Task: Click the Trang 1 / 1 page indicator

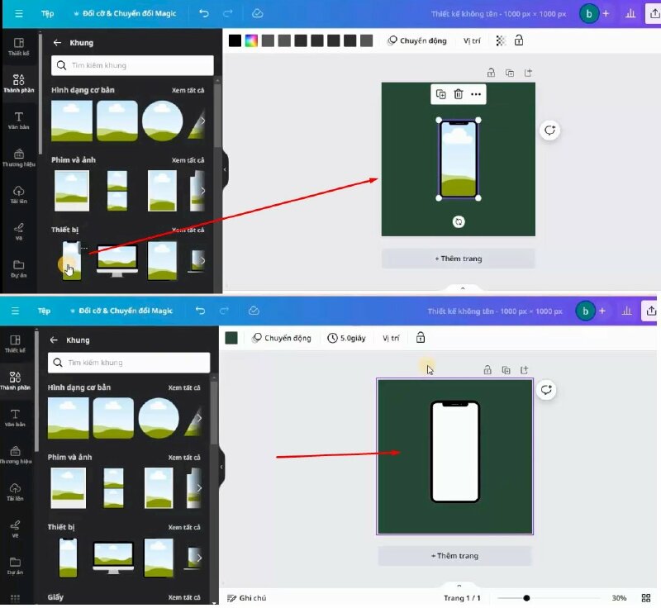Action: click(x=462, y=597)
